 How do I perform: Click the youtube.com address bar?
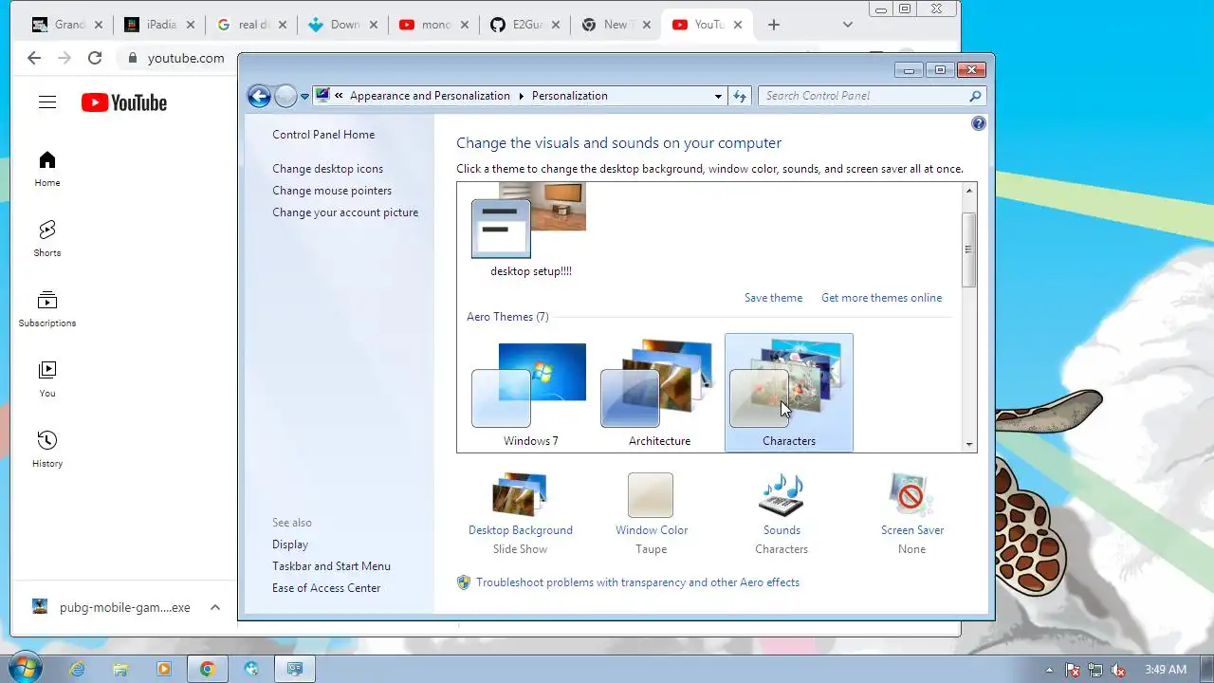pyautogui.click(x=186, y=58)
